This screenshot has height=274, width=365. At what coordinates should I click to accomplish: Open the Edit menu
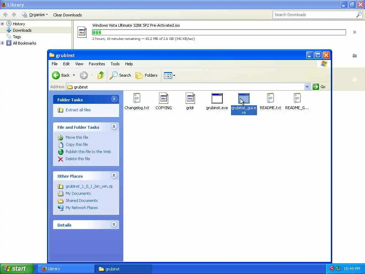pyautogui.click(x=66, y=64)
